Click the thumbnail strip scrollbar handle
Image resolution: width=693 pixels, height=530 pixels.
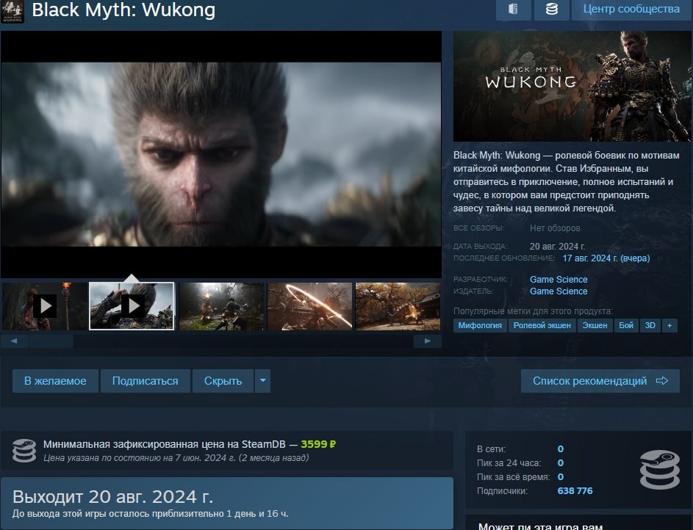51,341
